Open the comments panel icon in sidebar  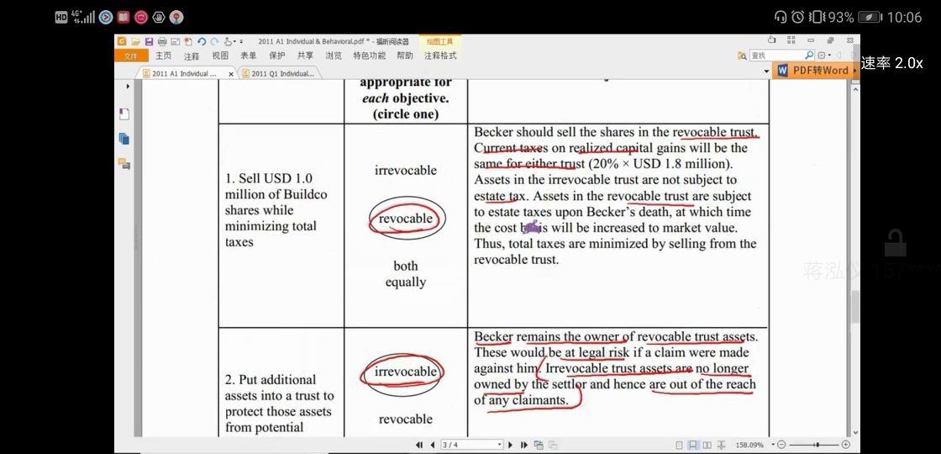124,163
